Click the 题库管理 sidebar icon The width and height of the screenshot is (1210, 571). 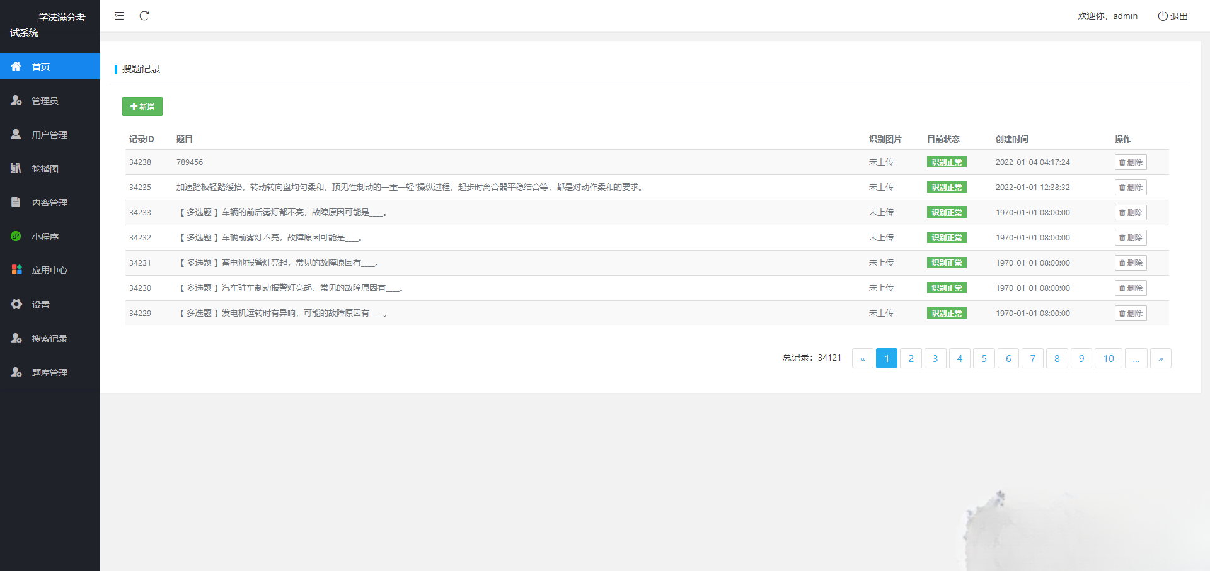click(x=16, y=372)
